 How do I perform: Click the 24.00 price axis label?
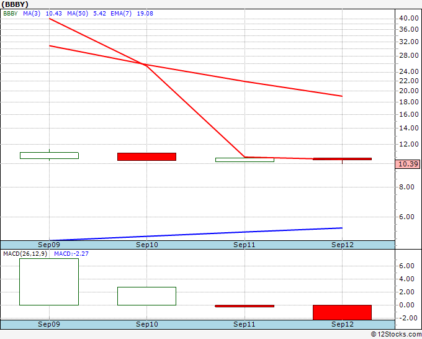409,71
